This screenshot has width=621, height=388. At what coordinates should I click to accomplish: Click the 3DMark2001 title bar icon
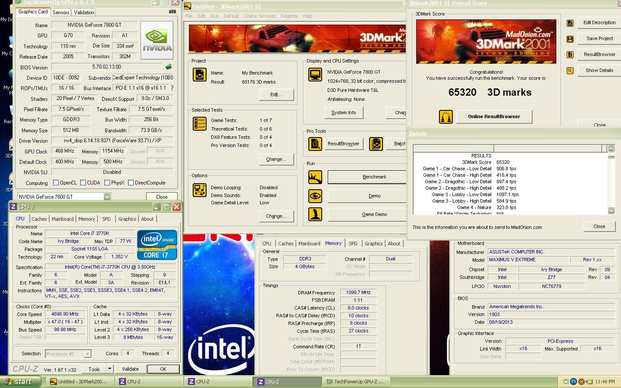point(188,6)
